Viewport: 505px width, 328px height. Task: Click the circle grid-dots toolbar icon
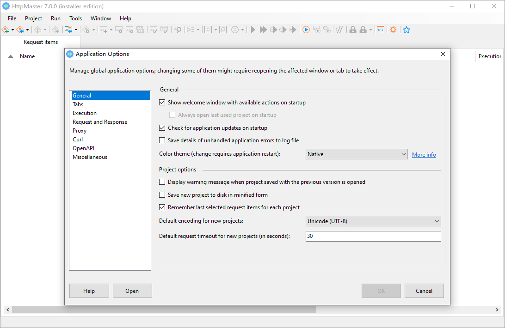coord(235,30)
